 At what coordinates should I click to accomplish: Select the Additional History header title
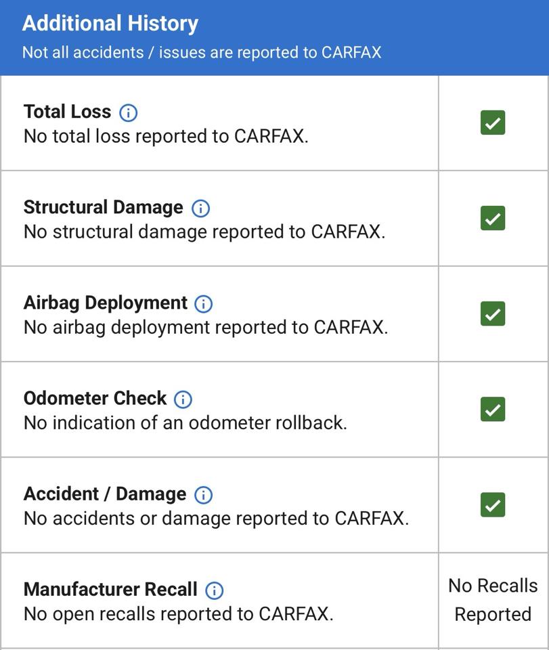(110, 24)
